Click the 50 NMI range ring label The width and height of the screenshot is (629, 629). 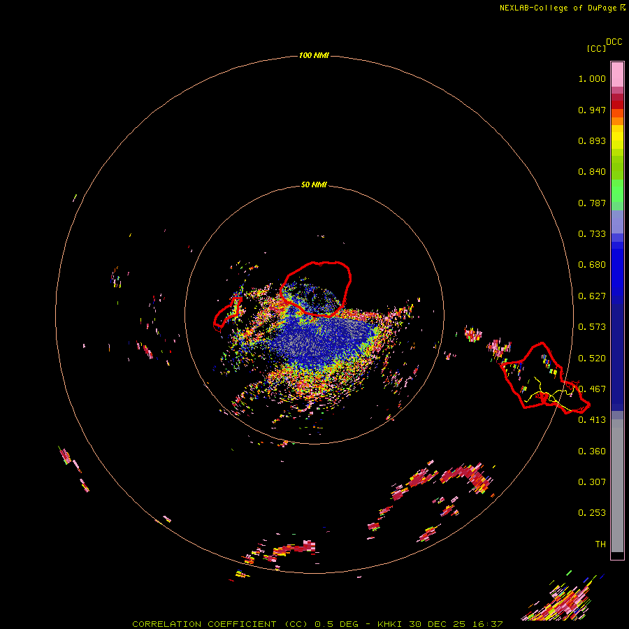click(314, 185)
